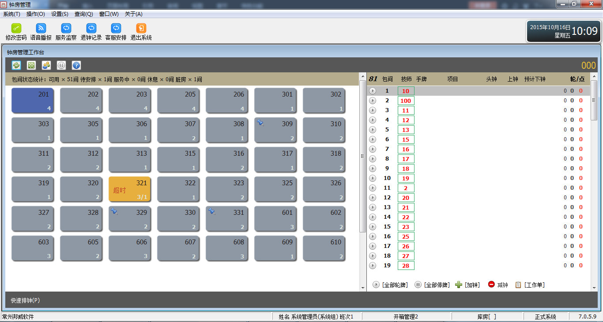
Task: Click the two-people staff icon in workbench toolbar
Action: [x=46, y=65]
